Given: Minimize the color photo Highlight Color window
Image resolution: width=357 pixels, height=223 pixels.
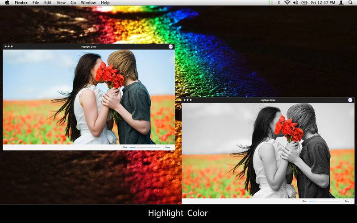Looking at the screenshot, I should pos(8,46).
